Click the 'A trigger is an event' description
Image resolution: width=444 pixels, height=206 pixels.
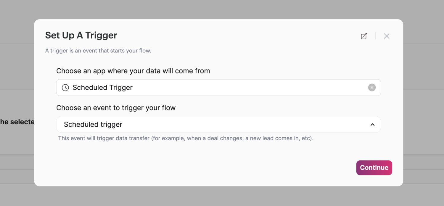pos(98,51)
